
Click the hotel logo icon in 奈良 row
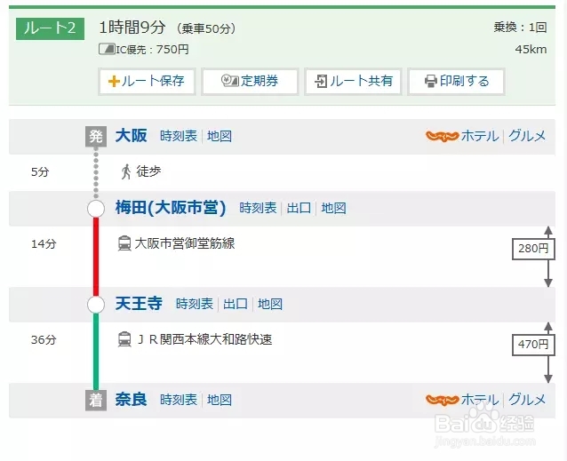[442, 400]
